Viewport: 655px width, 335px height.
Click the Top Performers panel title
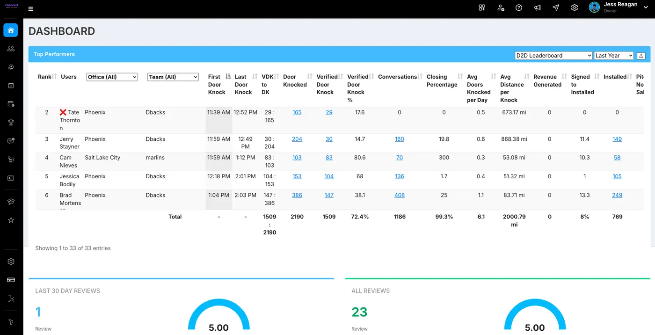[x=54, y=54]
